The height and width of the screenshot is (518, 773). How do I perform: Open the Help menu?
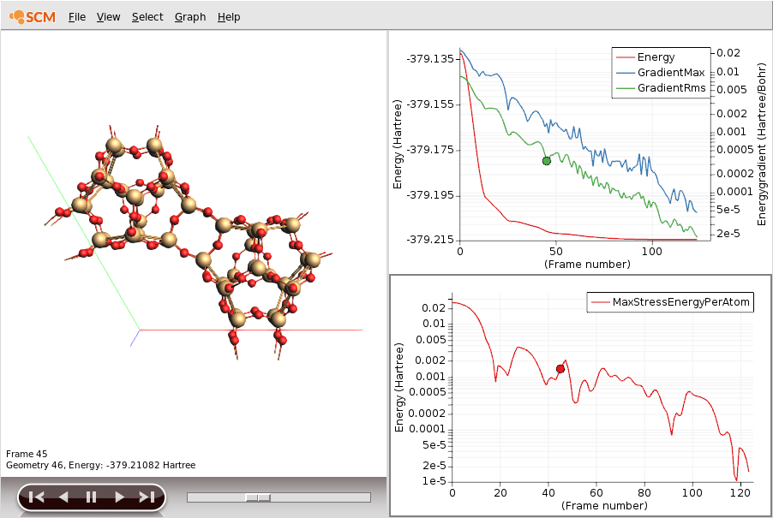pyautogui.click(x=229, y=17)
